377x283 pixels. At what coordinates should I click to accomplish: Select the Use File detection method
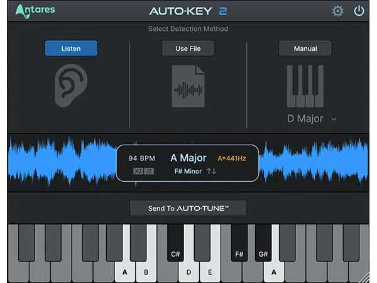click(x=188, y=48)
